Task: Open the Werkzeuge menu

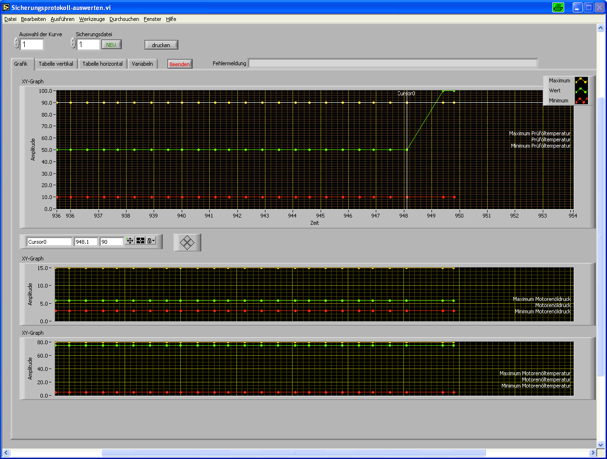Action: pos(92,19)
